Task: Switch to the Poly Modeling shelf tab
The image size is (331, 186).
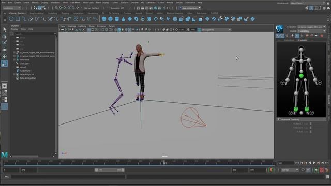Action: [x=37, y=13]
